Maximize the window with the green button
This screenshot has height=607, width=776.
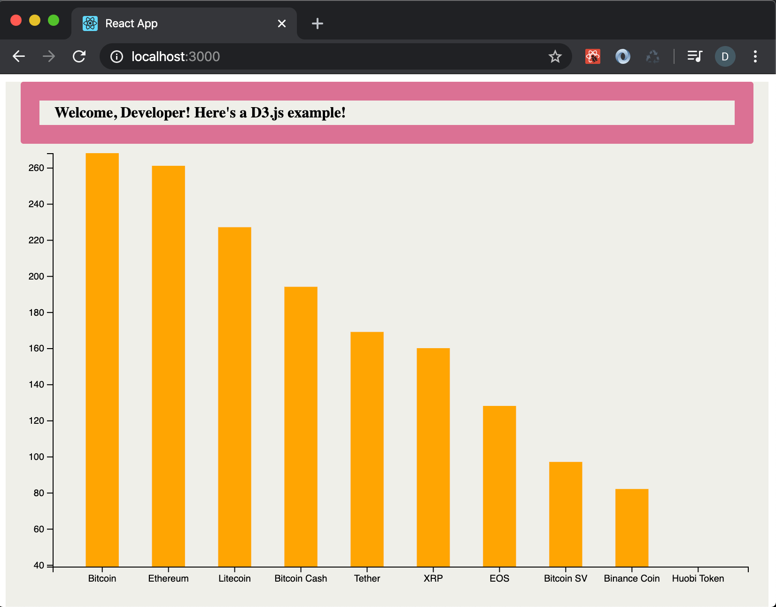point(54,20)
